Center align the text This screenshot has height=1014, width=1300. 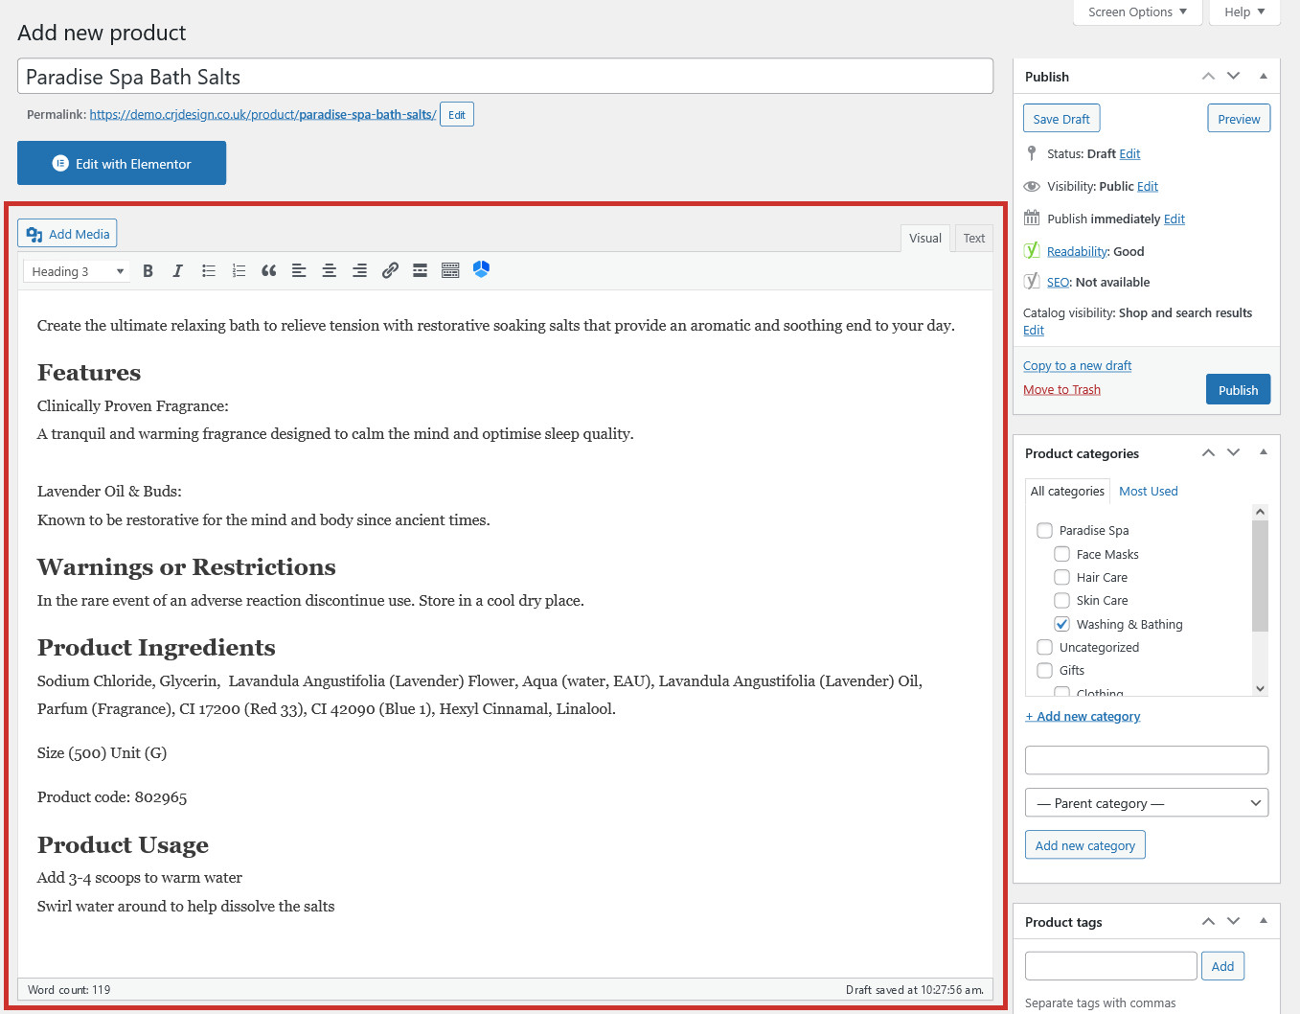pyautogui.click(x=329, y=271)
